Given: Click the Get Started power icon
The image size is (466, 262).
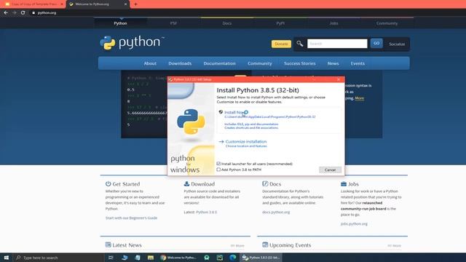Looking at the screenshot, I should tap(108, 184).
